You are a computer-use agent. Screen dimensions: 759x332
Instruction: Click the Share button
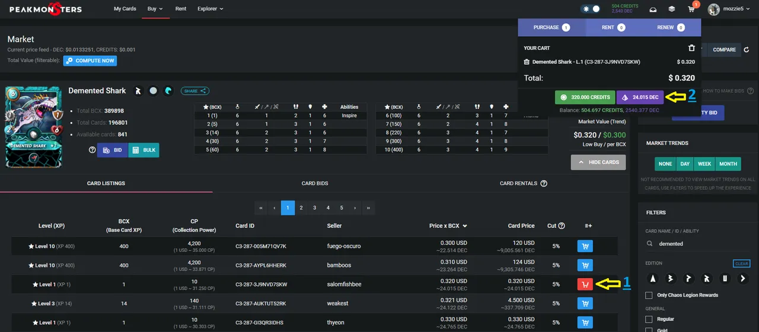(x=195, y=91)
